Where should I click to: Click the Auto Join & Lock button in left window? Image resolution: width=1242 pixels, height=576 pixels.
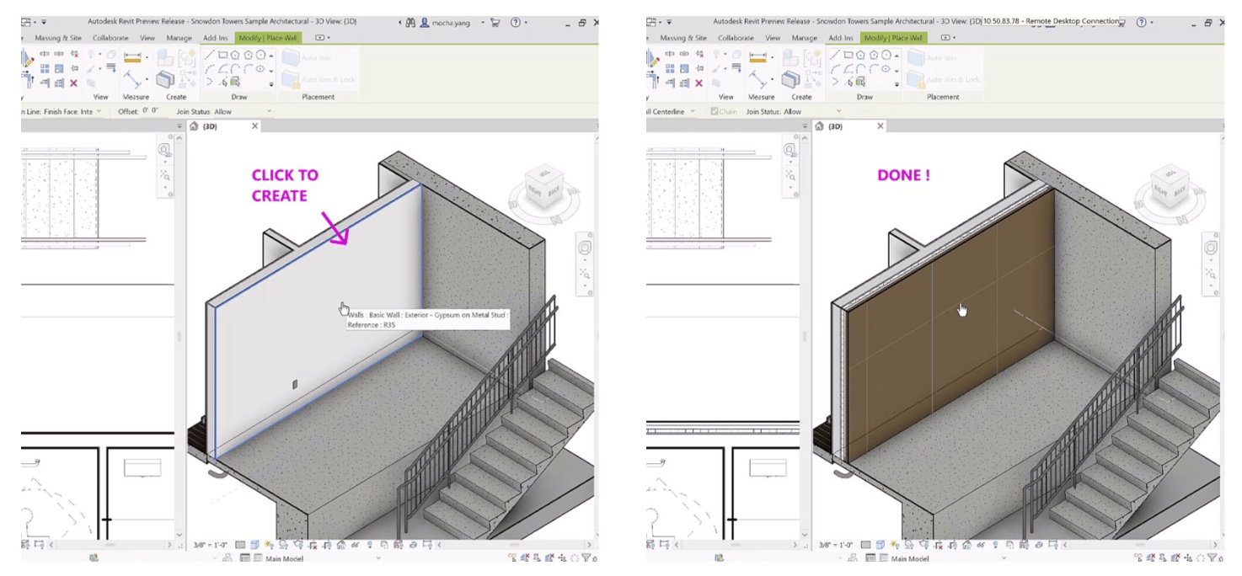[319, 80]
